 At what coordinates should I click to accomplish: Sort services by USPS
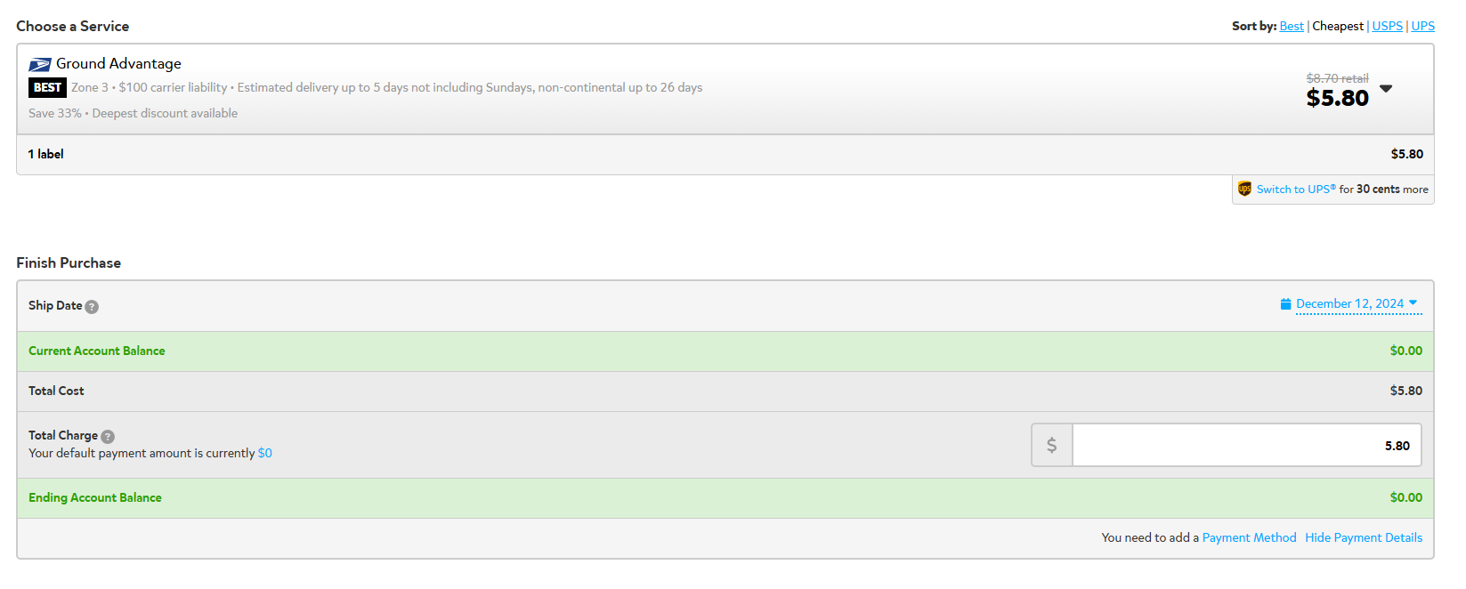1387,27
